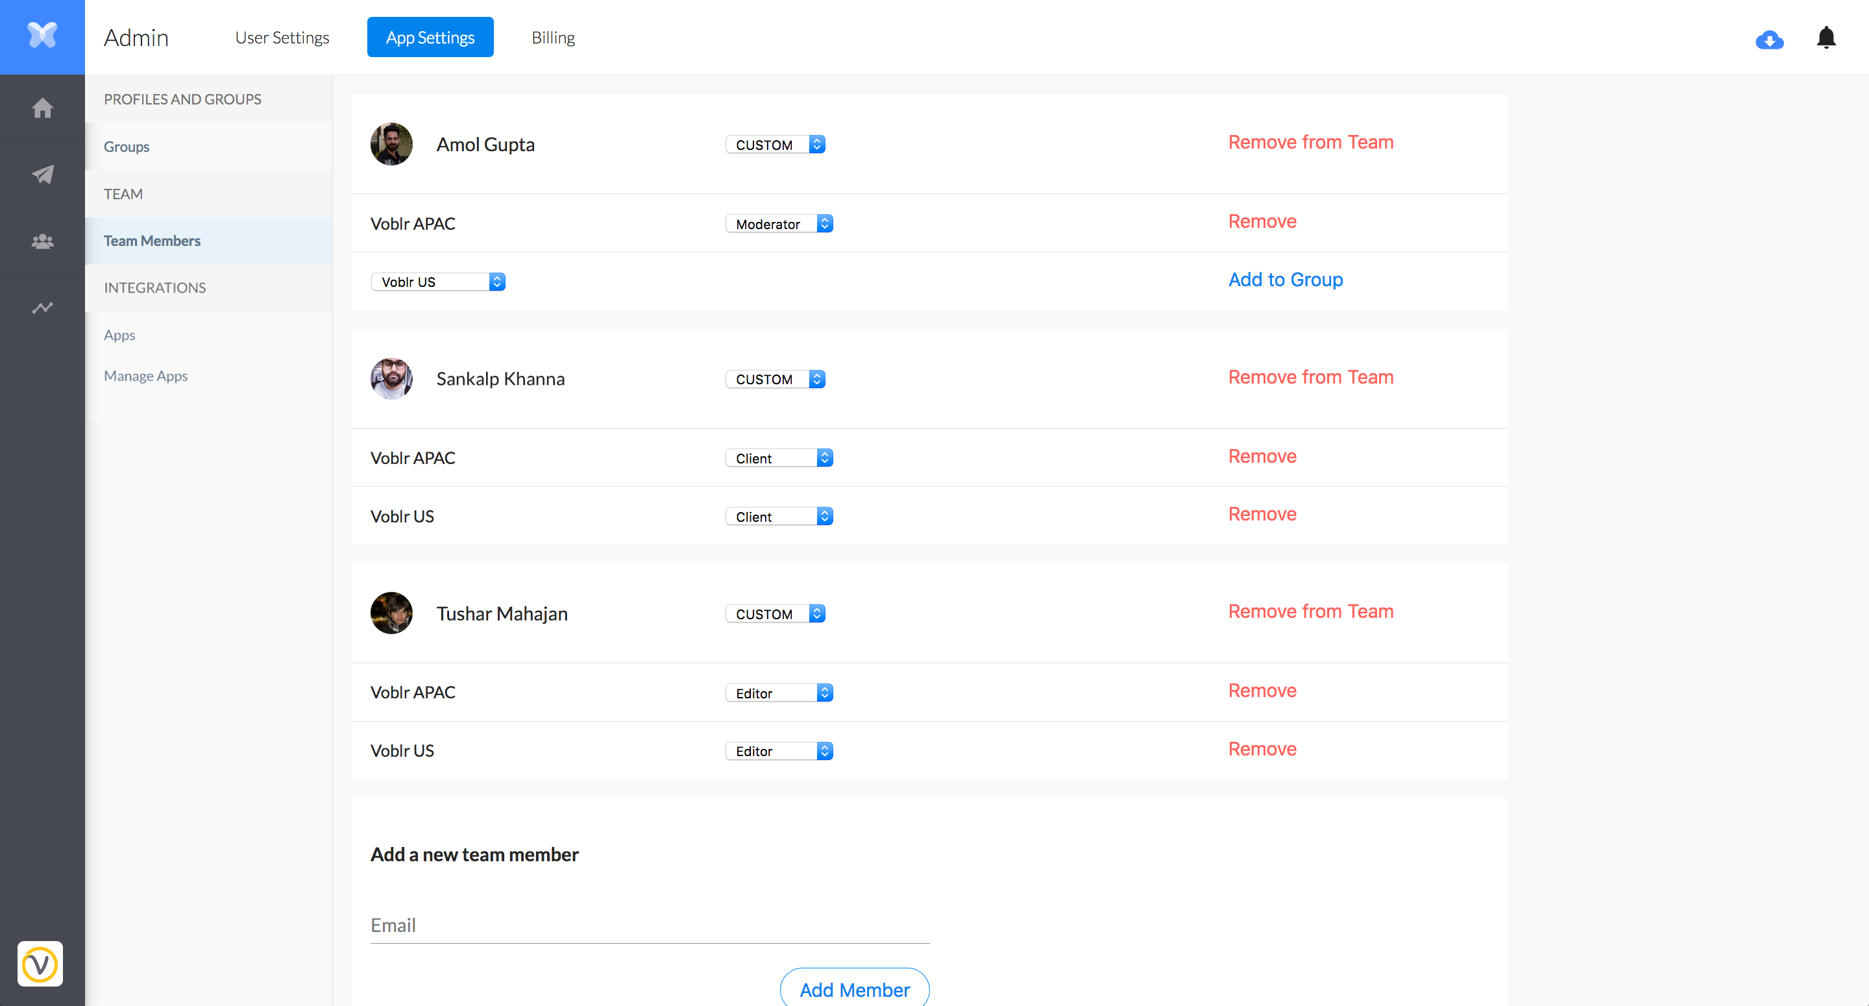This screenshot has width=1869, height=1006.
Task: Open Sankalp's Voblr APAC Client dropdown
Action: [779, 458]
